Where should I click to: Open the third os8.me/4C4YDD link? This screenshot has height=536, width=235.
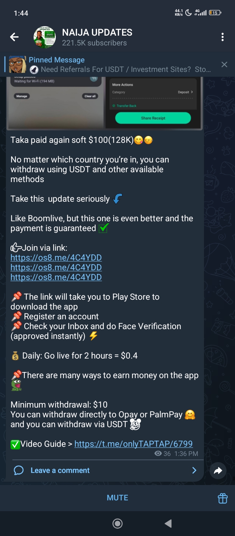tap(56, 277)
